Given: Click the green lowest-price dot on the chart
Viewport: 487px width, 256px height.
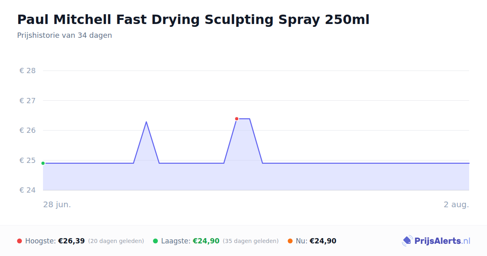Looking at the screenshot, I should pos(43,163).
